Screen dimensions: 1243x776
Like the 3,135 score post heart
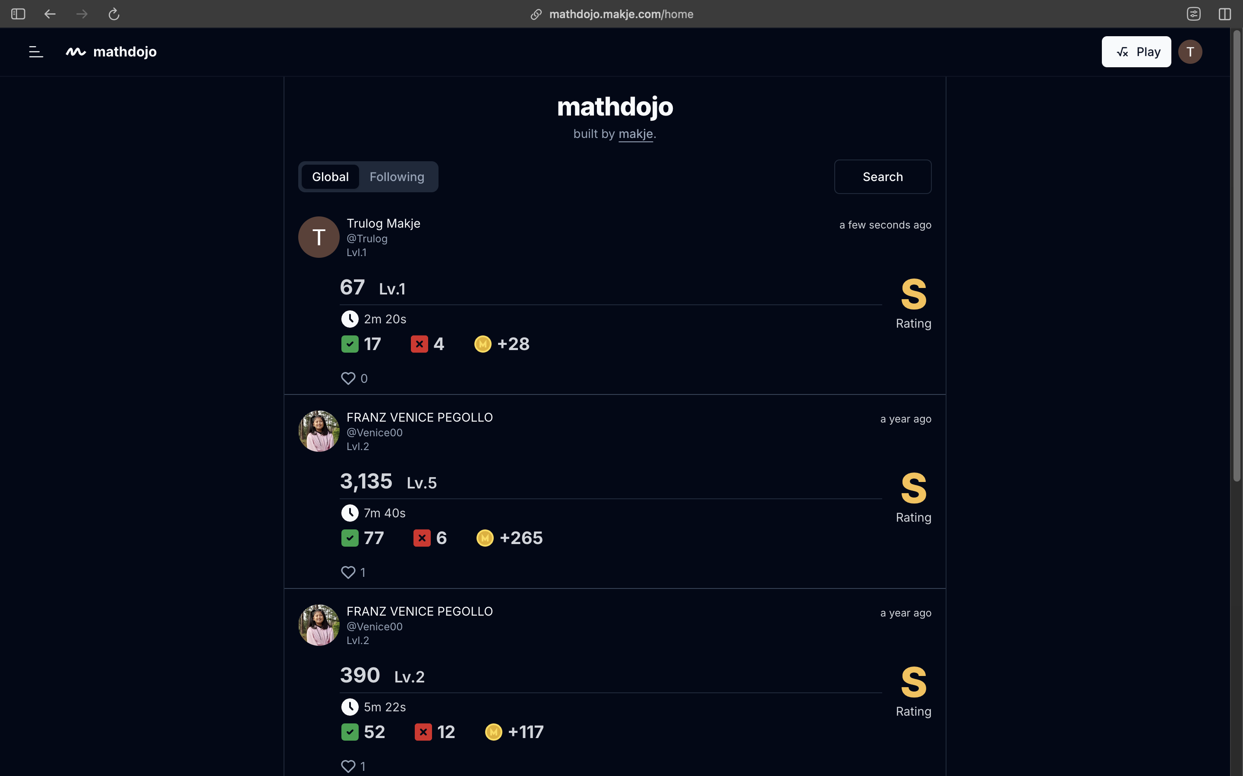coord(348,572)
